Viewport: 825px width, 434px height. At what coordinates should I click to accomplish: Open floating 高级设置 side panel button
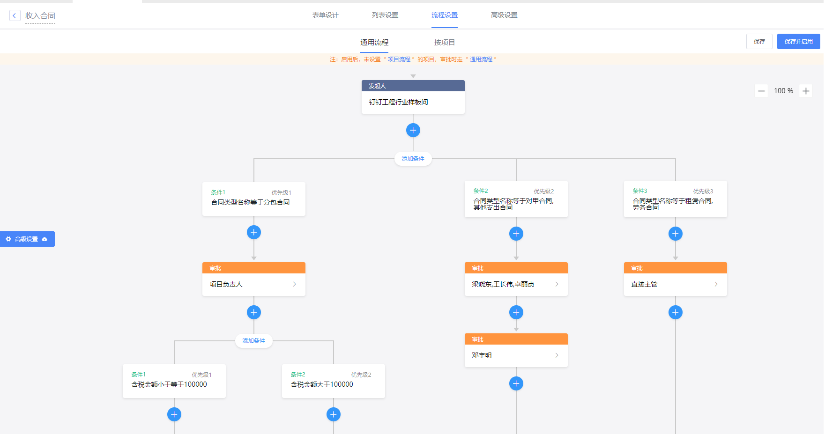(x=27, y=239)
